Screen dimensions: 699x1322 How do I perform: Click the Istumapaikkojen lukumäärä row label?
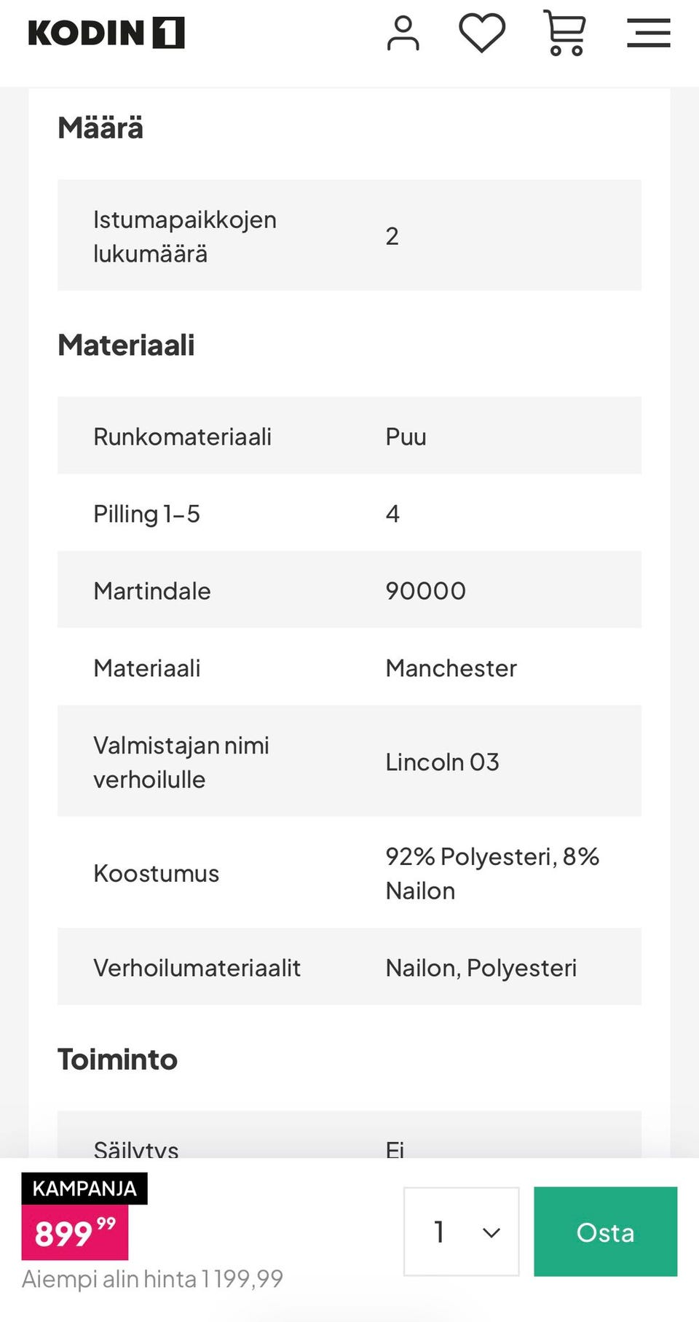(185, 236)
